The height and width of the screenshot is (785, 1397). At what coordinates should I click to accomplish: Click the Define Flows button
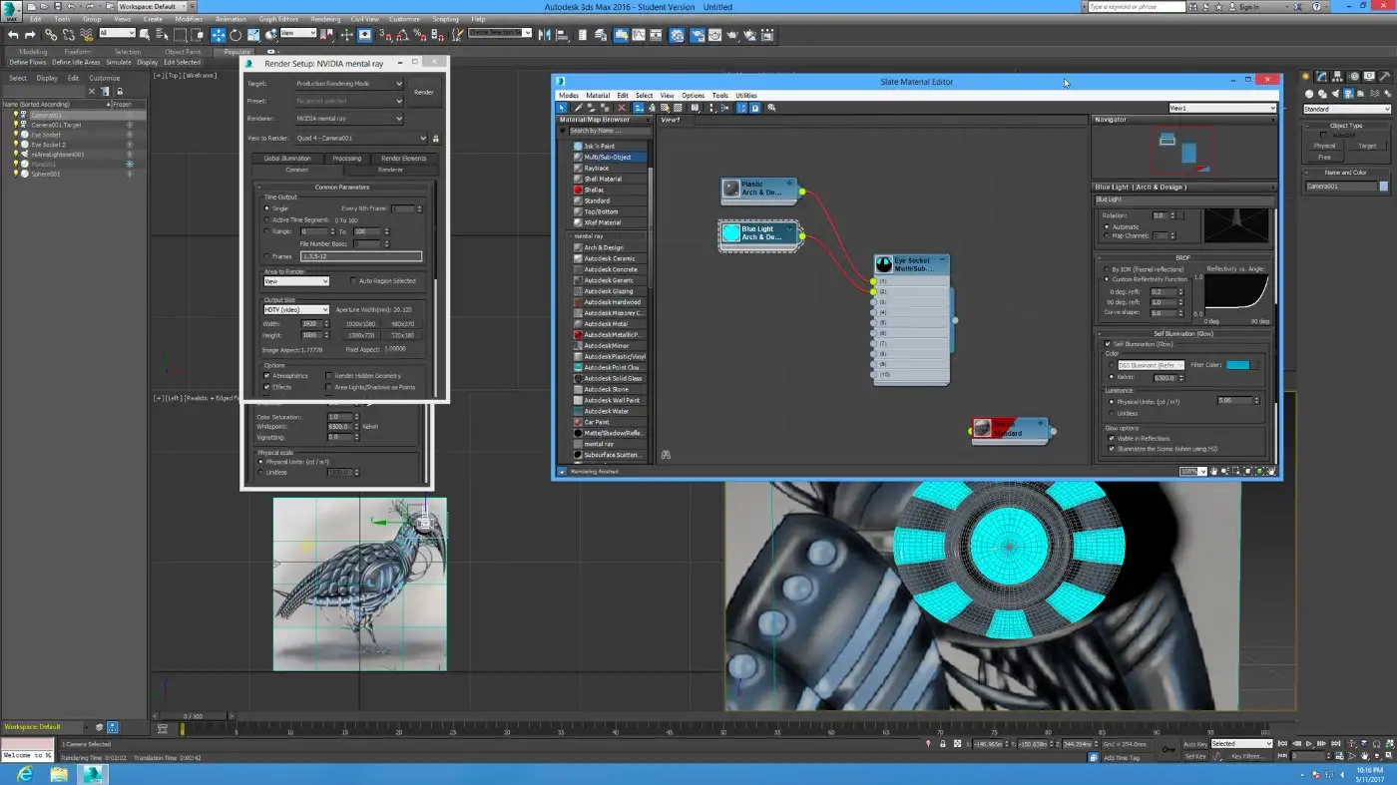pyautogui.click(x=28, y=62)
